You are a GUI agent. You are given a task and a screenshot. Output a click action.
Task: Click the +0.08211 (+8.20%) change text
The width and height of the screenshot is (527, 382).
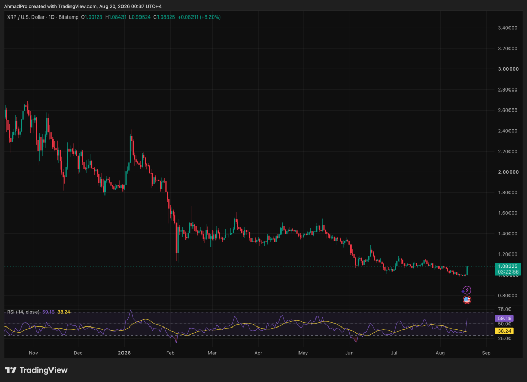pyautogui.click(x=199, y=17)
